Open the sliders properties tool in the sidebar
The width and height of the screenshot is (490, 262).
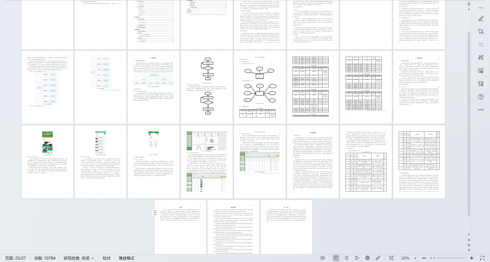point(480,45)
